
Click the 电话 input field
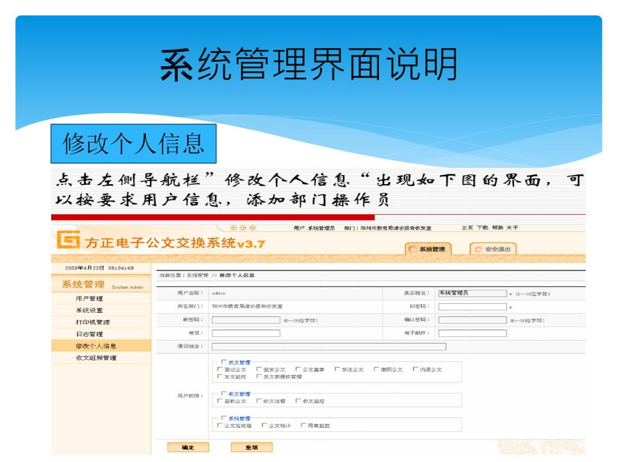[246, 333]
